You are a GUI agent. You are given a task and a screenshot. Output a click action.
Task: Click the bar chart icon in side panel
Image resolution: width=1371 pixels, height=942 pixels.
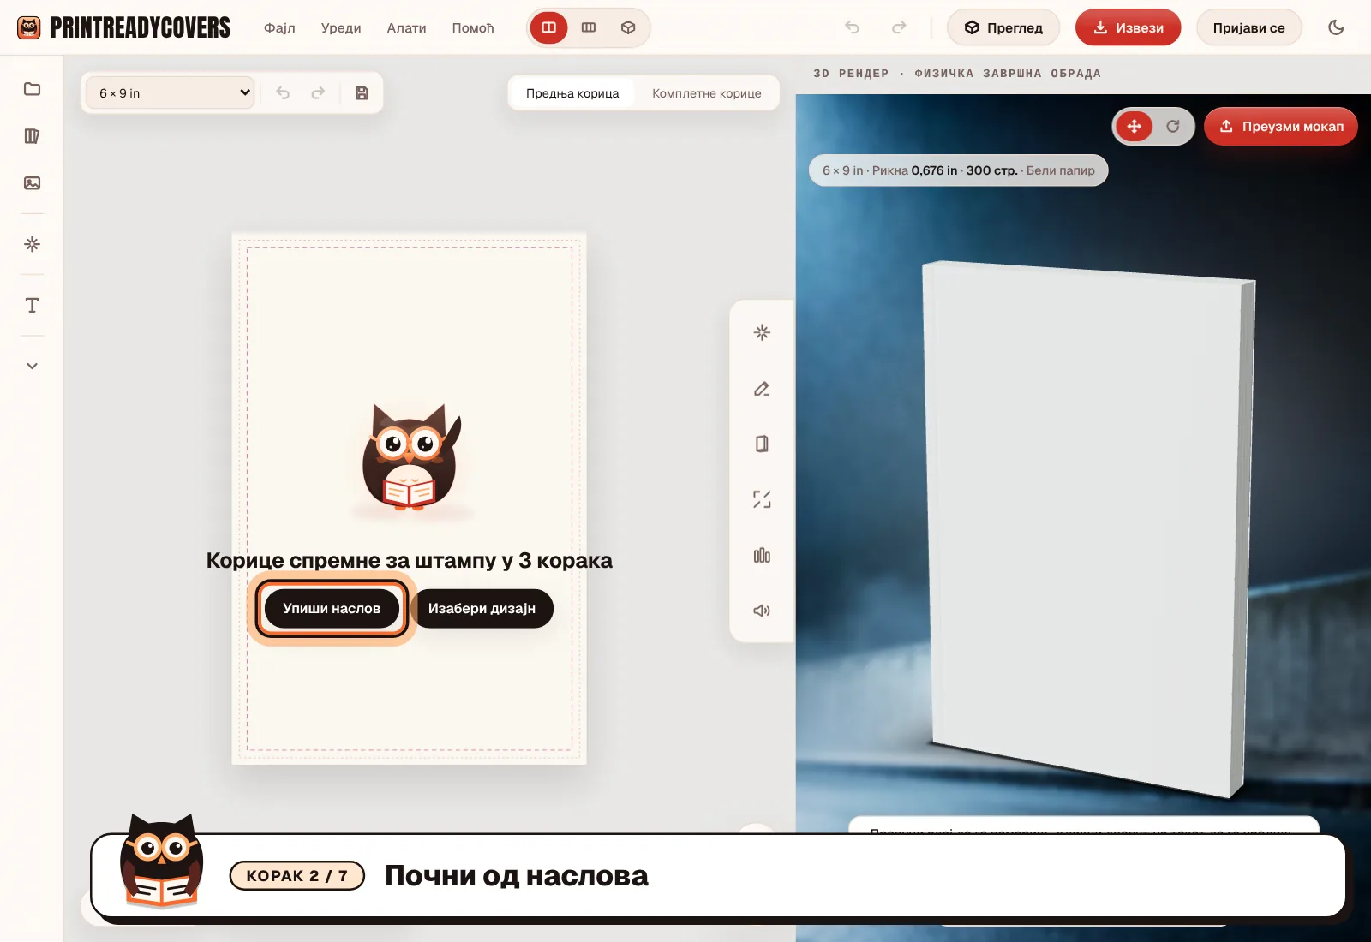tap(762, 555)
